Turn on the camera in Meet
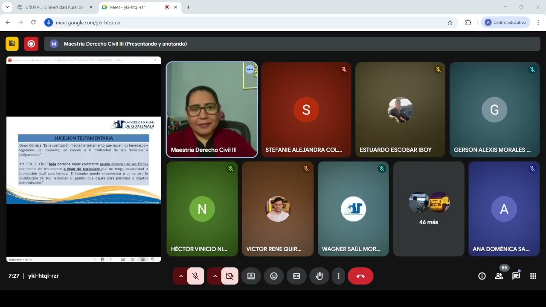This screenshot has width=546, height=307. [x=230, y=276]
